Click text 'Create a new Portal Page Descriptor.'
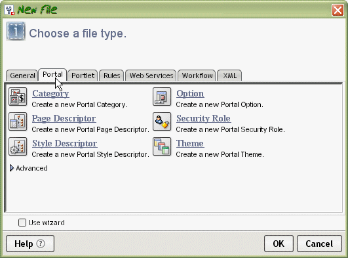 [90, 129]
